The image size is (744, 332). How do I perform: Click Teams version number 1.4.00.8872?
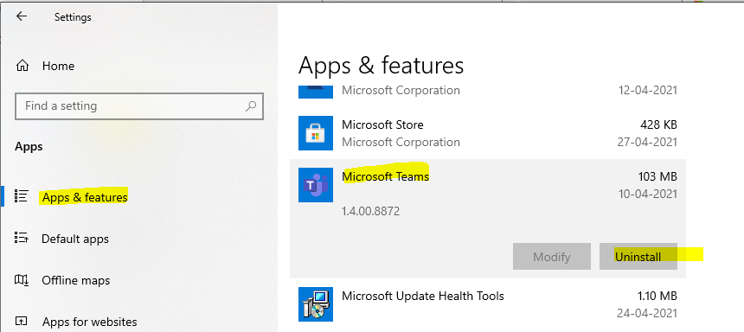pos(370,211)
